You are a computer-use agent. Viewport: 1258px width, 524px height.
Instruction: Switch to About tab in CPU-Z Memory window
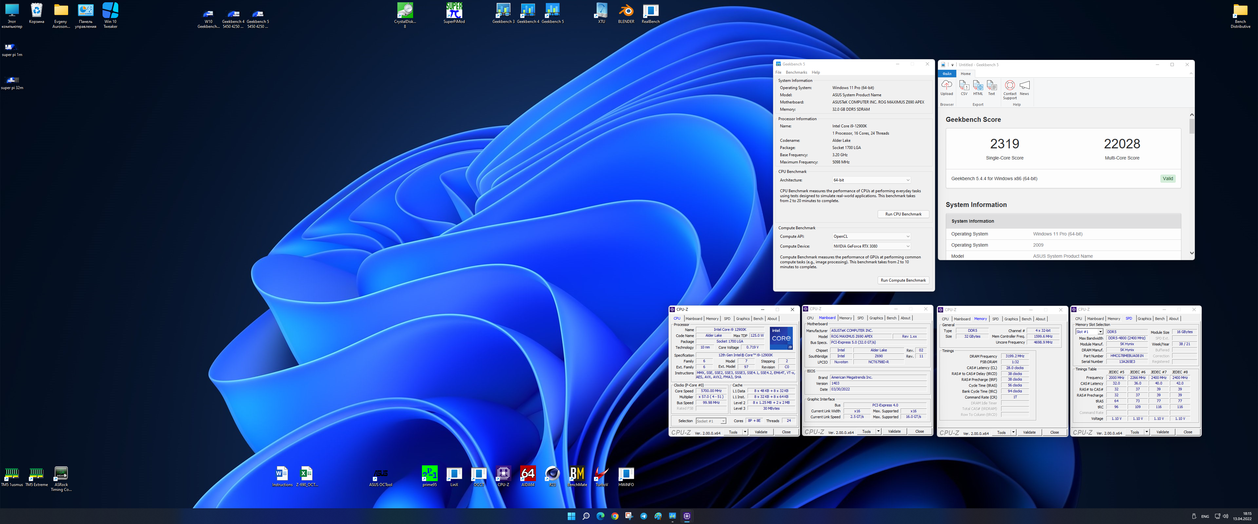(1041, 319)
